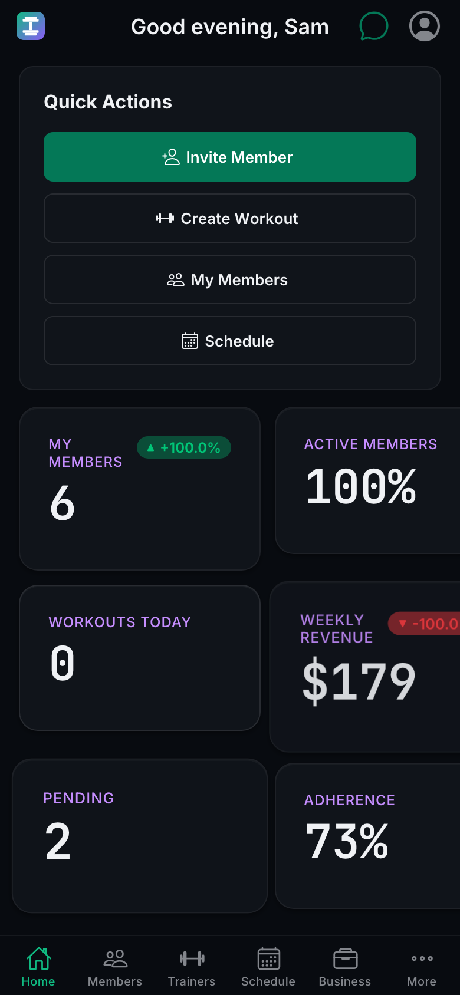Open the Schedule calendar tab in bottom bar

click(x=268, y=967)
